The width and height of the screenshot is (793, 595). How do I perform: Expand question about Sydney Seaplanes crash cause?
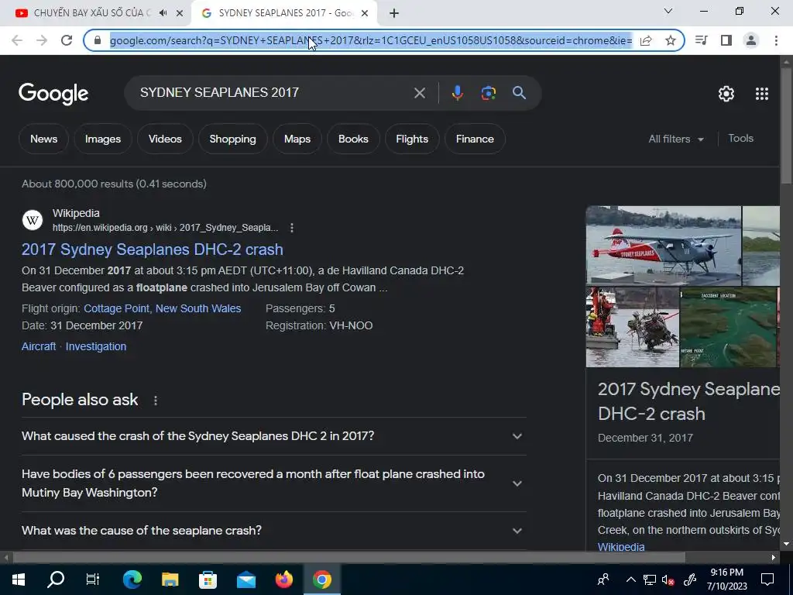274,436
